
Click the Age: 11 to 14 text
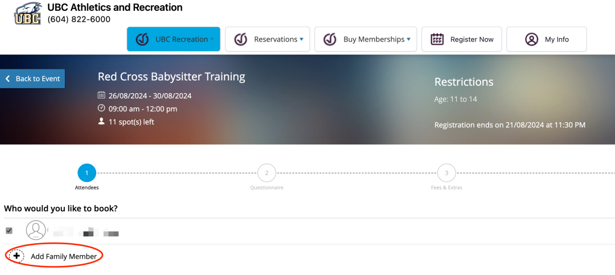456,99
